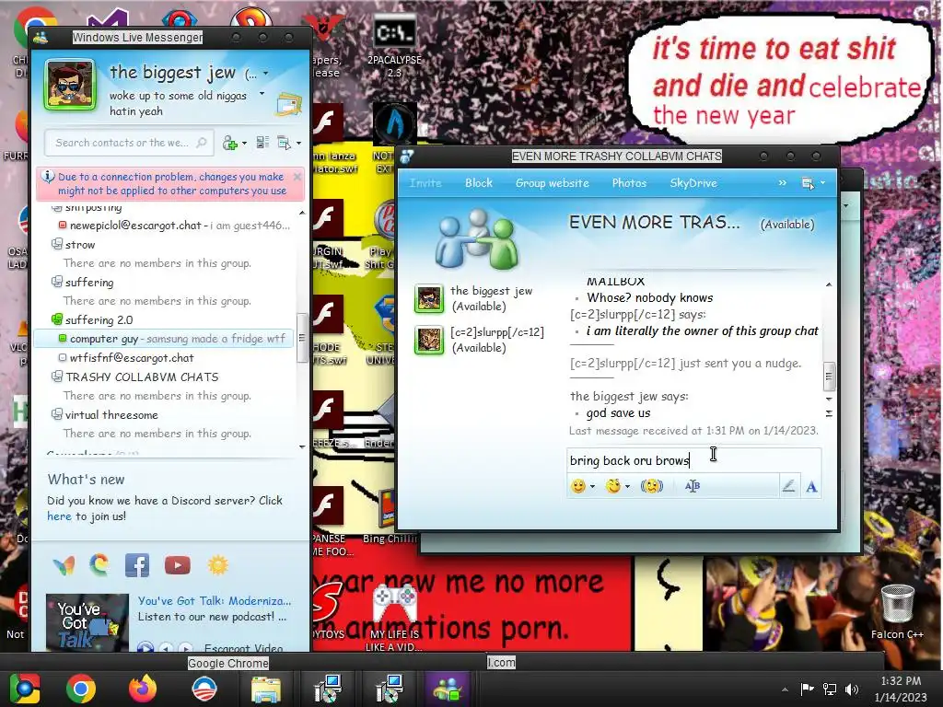
Task: Send a nudge using the shaking emoticon icon
Action: point(651,486)
